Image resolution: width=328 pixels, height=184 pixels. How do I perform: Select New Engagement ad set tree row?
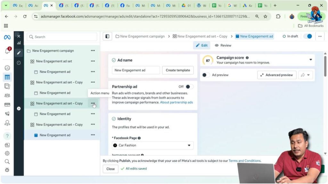point(62,61)
